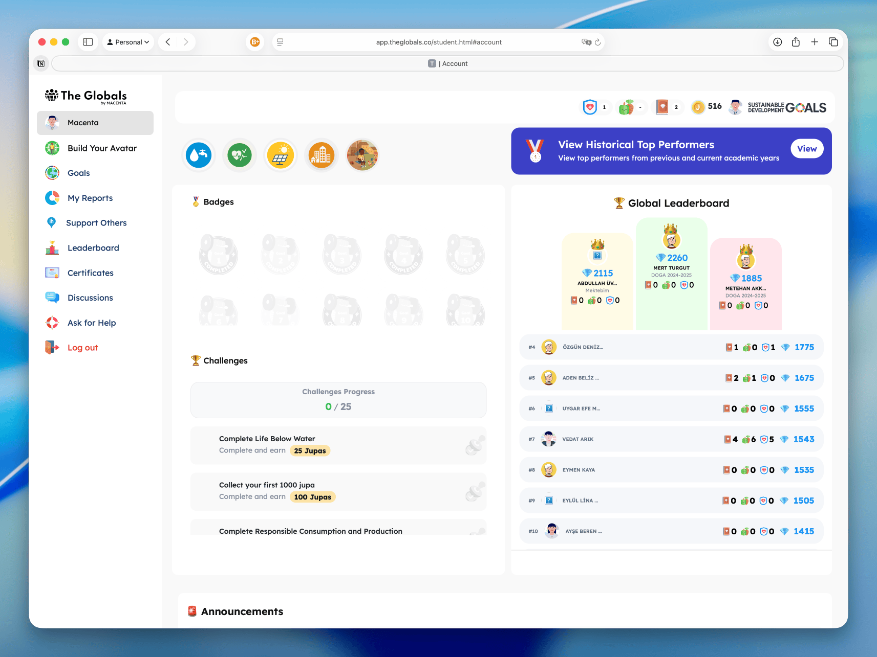Click the orange Sustainable Cities building icon
Viewport: 877px width, 657px height.
(321, 155)
